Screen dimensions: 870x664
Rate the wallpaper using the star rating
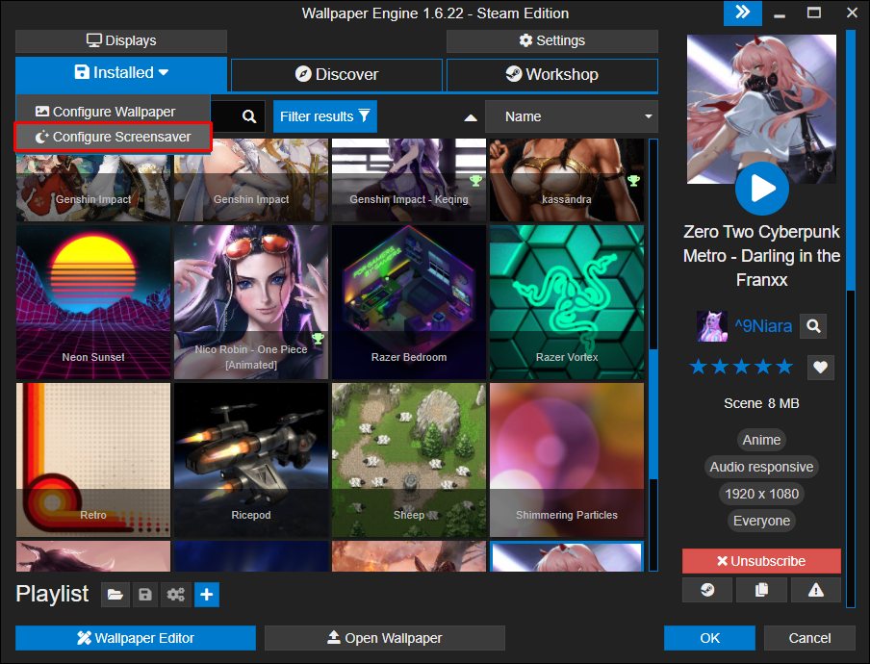coord(741,367)
